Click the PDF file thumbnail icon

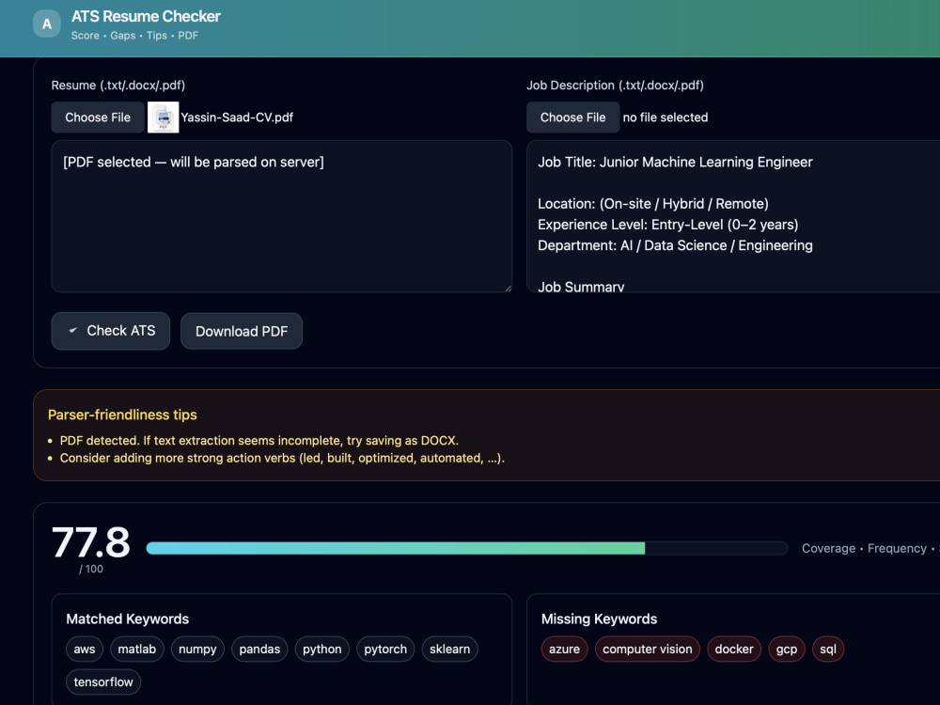(163, 117)
